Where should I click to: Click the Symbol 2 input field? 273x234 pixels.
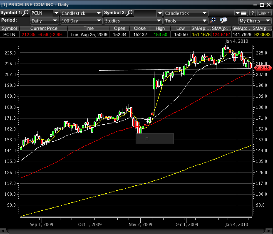point(144,13)
